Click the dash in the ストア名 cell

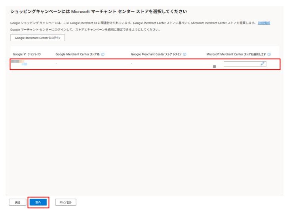click(x=57, y=64)
